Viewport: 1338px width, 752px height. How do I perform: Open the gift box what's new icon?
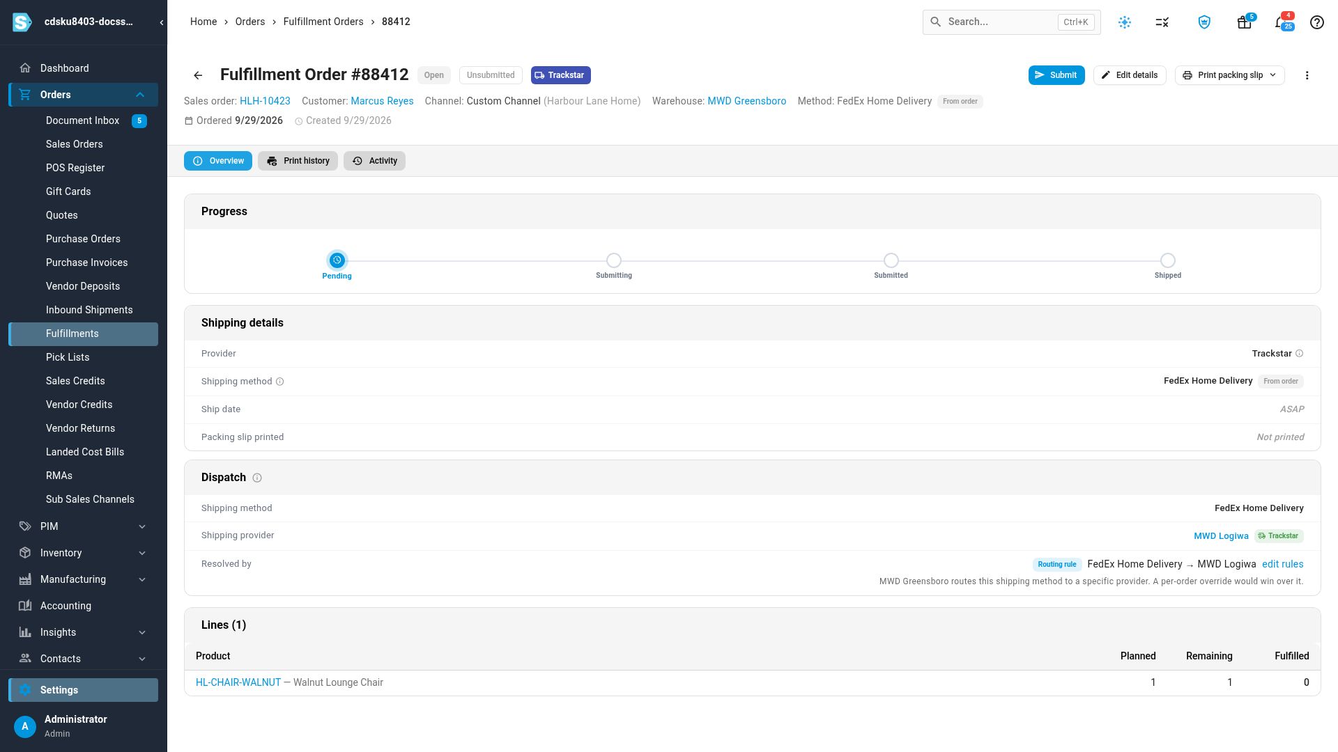pyautogui.click(x=1244, y=22)
